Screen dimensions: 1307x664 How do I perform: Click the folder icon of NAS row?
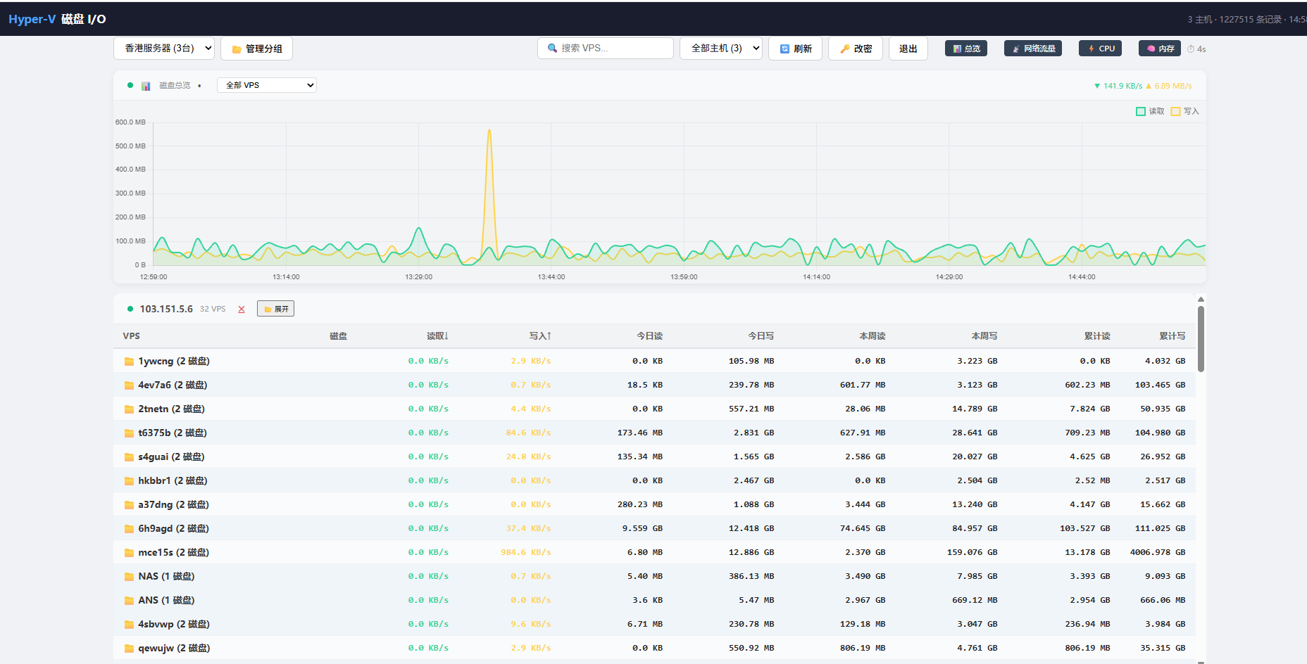129,577
